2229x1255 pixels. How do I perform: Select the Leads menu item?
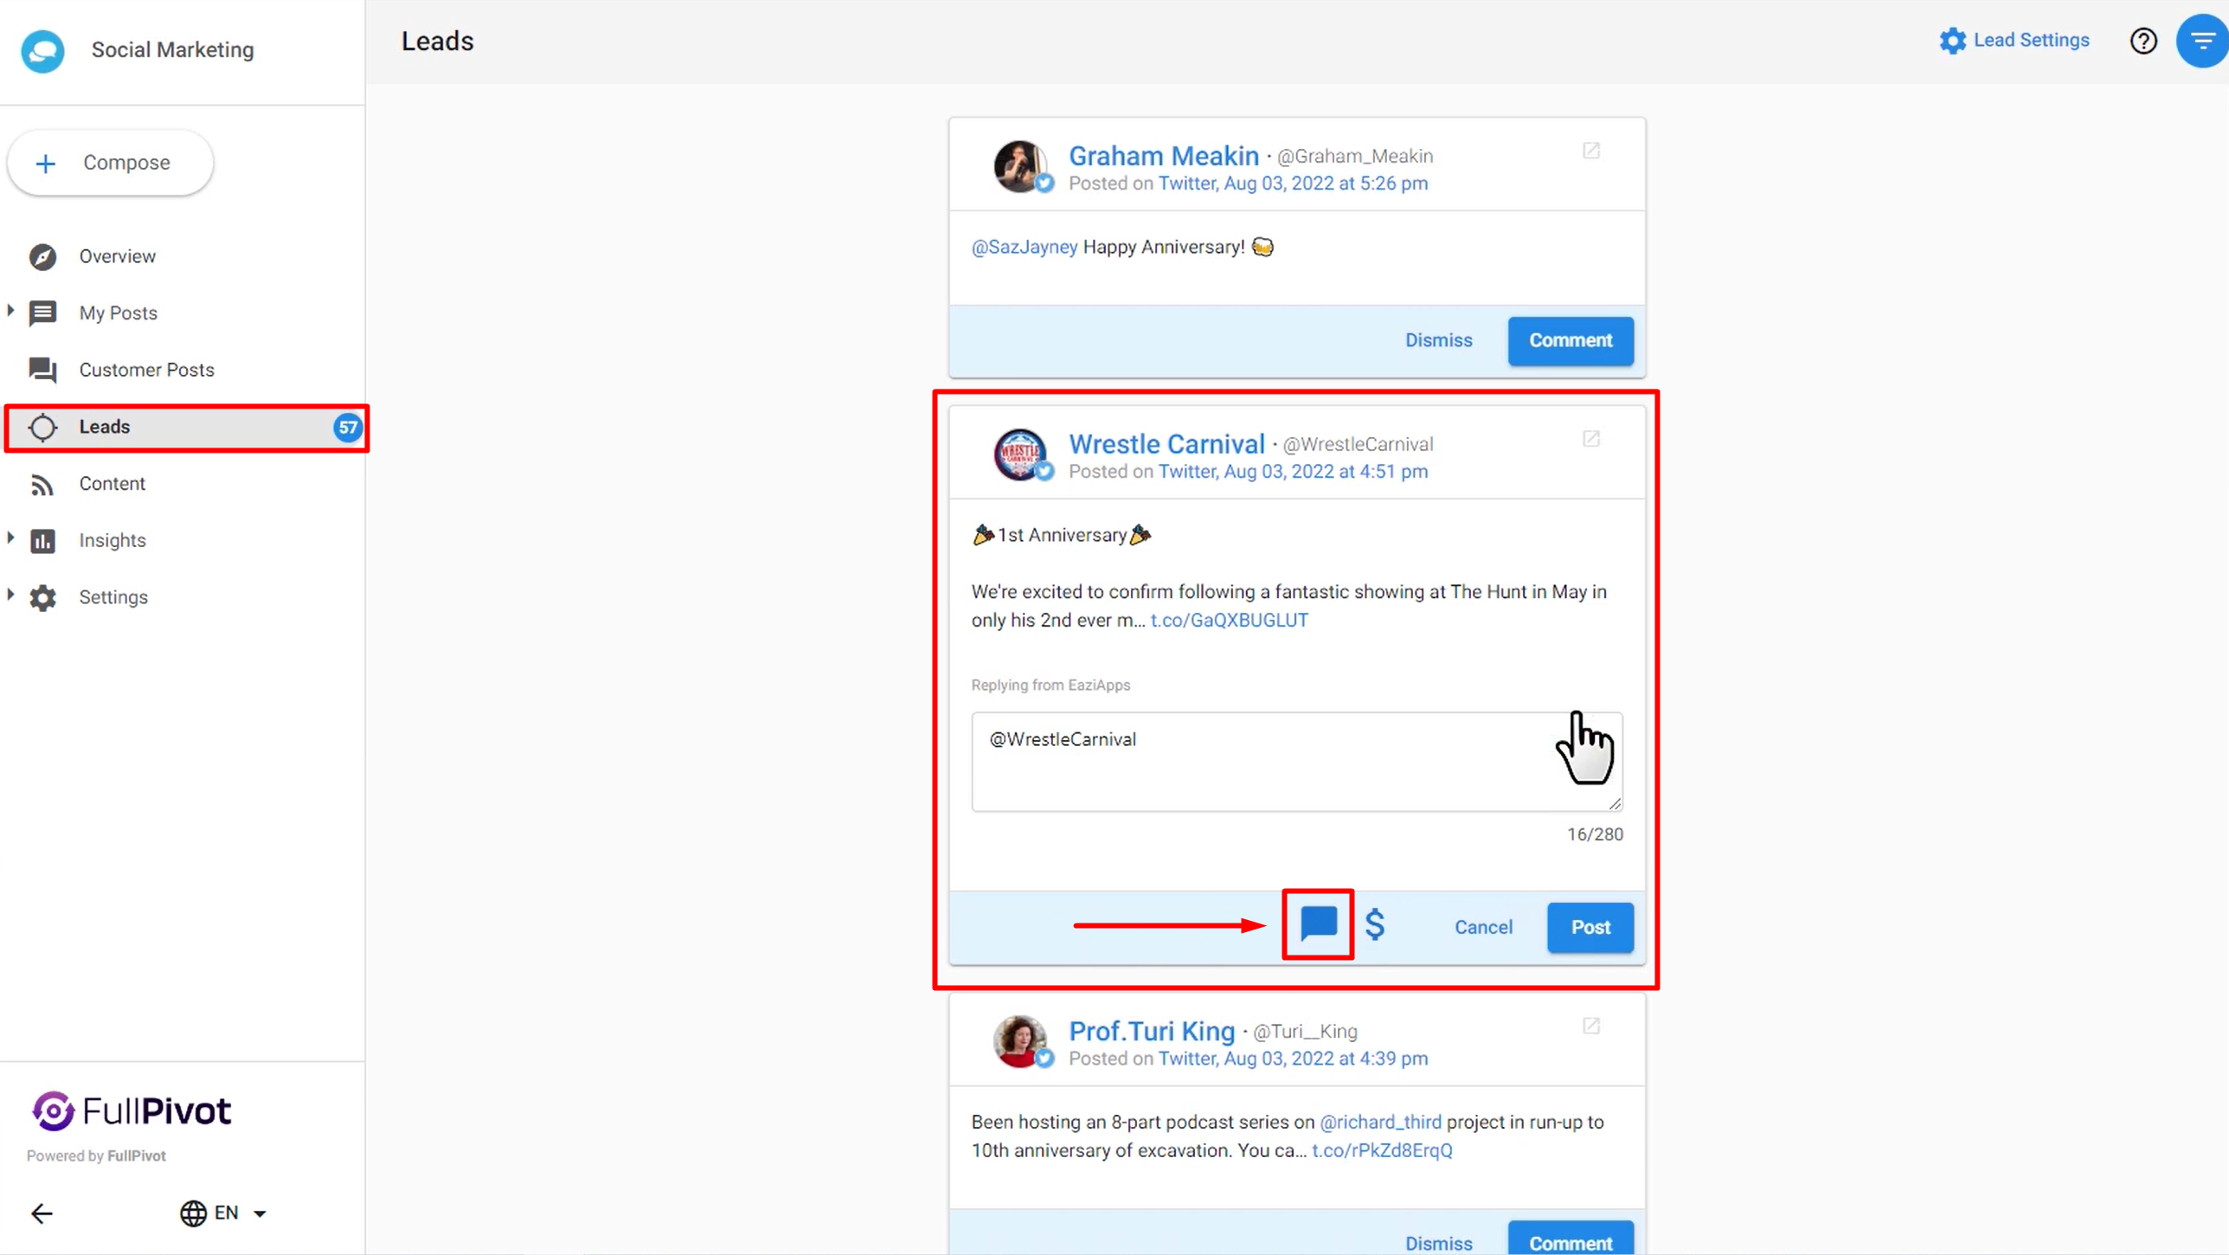click(187, 428)
